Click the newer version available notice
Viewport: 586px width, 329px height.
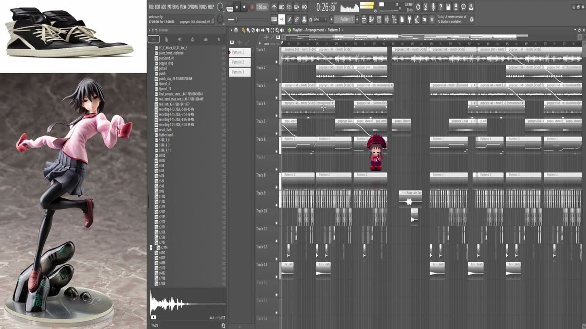tap(452, 19)
